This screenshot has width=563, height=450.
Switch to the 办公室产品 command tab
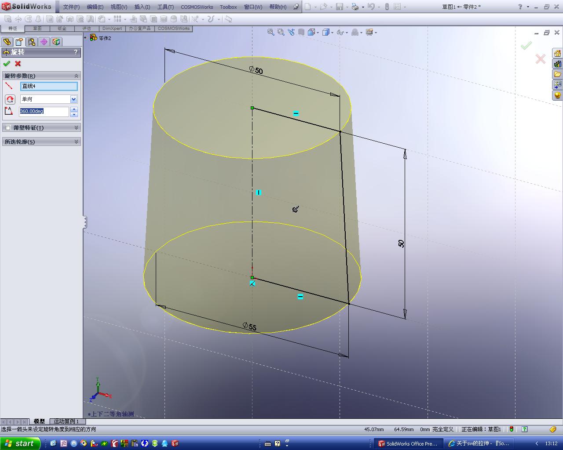click(140, 29)
